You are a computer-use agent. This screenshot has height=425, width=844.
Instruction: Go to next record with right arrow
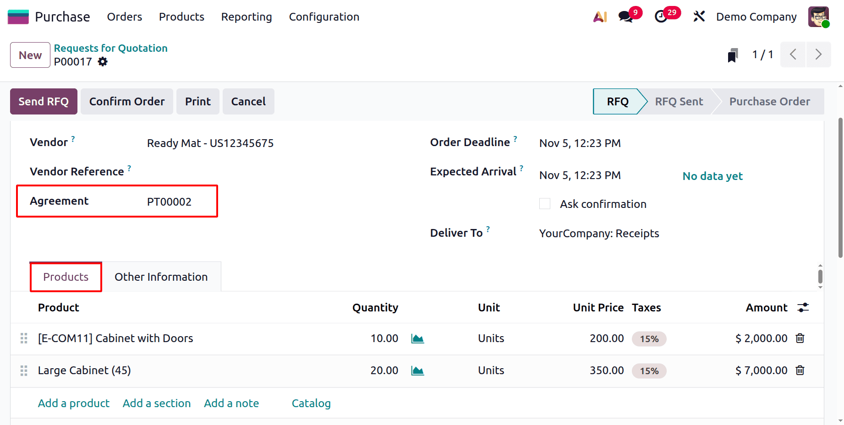coord(819,54)
